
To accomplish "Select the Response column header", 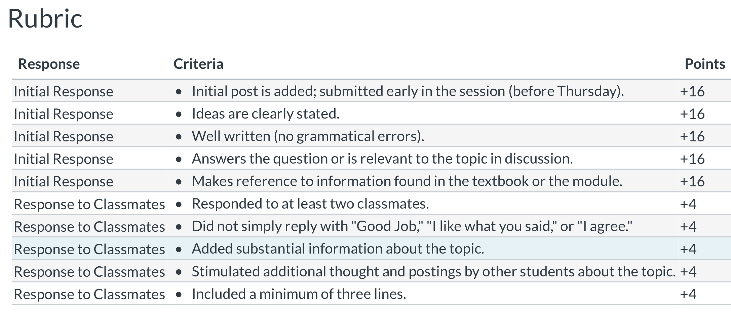I will point(49,64).
